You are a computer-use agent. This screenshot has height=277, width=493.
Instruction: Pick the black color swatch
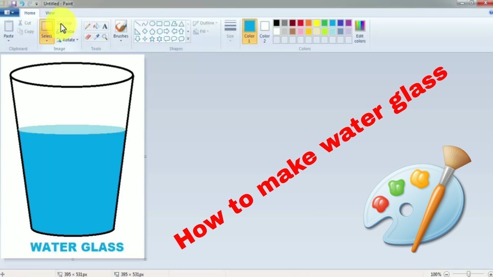[277, 23]
